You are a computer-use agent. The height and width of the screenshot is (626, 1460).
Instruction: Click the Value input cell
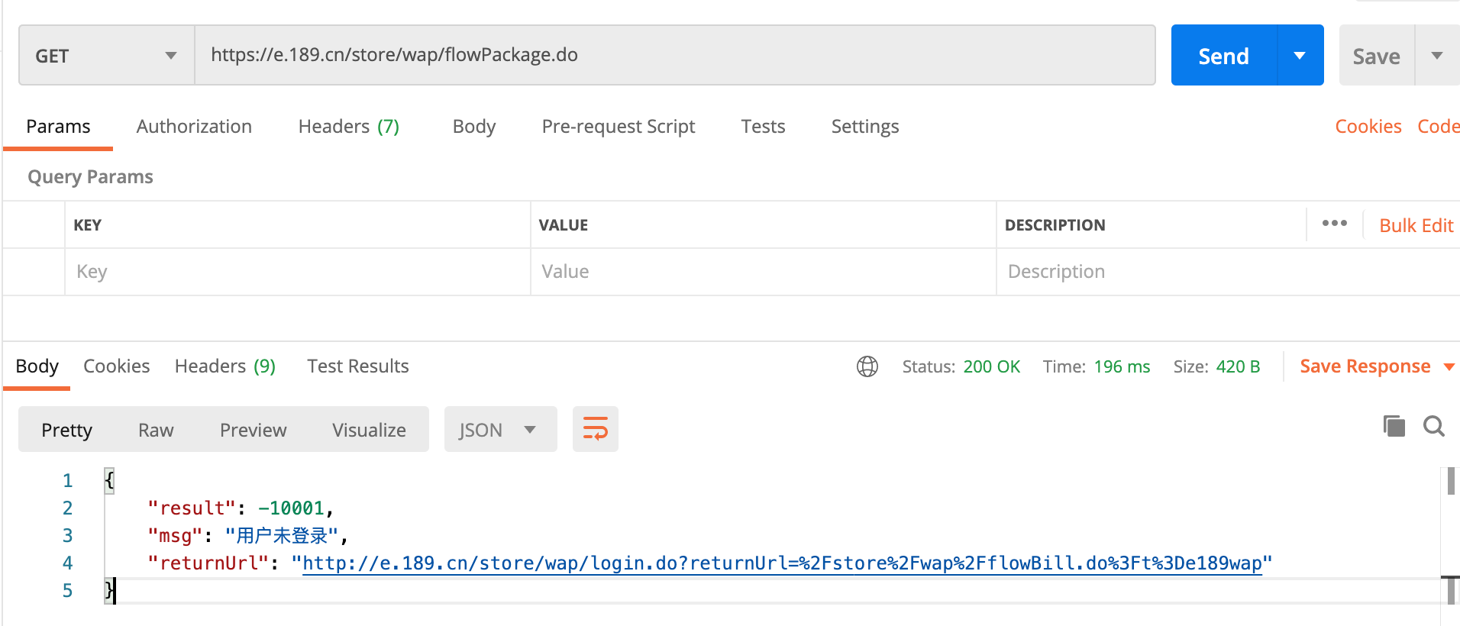coord(764,272)
